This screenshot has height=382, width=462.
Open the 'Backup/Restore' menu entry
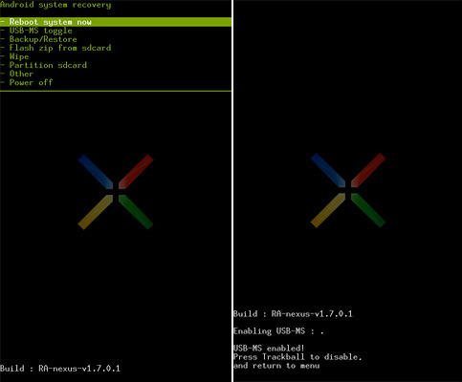(x=39, y=39)
